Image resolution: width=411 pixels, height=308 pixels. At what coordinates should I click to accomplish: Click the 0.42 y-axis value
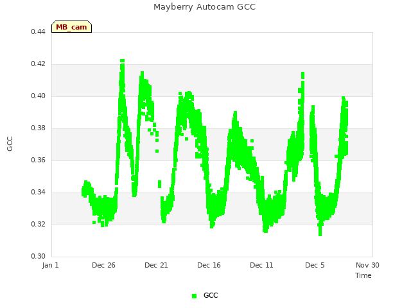click(38, 64)
